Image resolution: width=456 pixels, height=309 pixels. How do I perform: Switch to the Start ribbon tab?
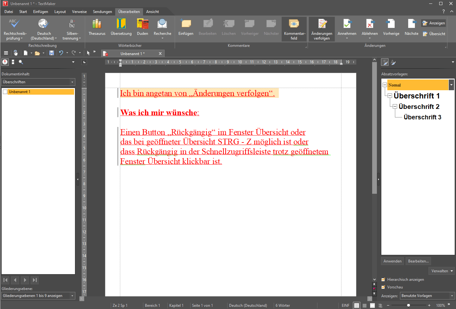pos(23,12)
